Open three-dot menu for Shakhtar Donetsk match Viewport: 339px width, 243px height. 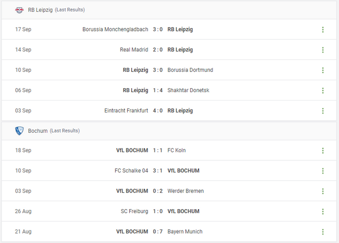tap(323, 90)
